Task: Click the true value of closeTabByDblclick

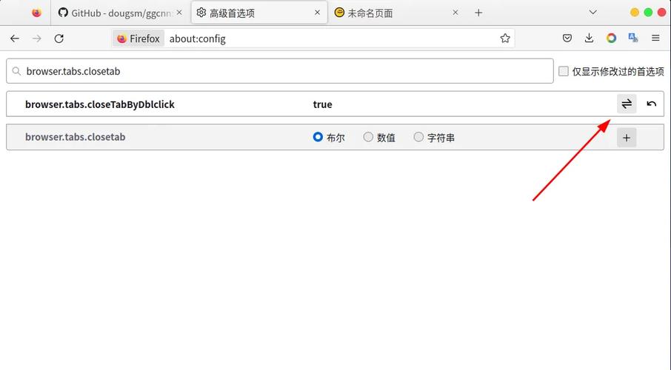Action: click(323, 104)
